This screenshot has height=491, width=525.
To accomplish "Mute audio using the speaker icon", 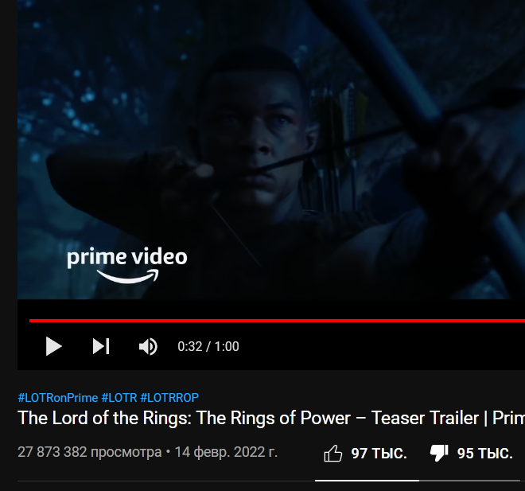I will coord(148,346).
